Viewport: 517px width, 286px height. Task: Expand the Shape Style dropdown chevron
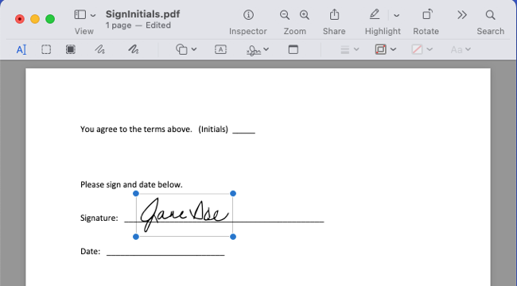point(356,49)
